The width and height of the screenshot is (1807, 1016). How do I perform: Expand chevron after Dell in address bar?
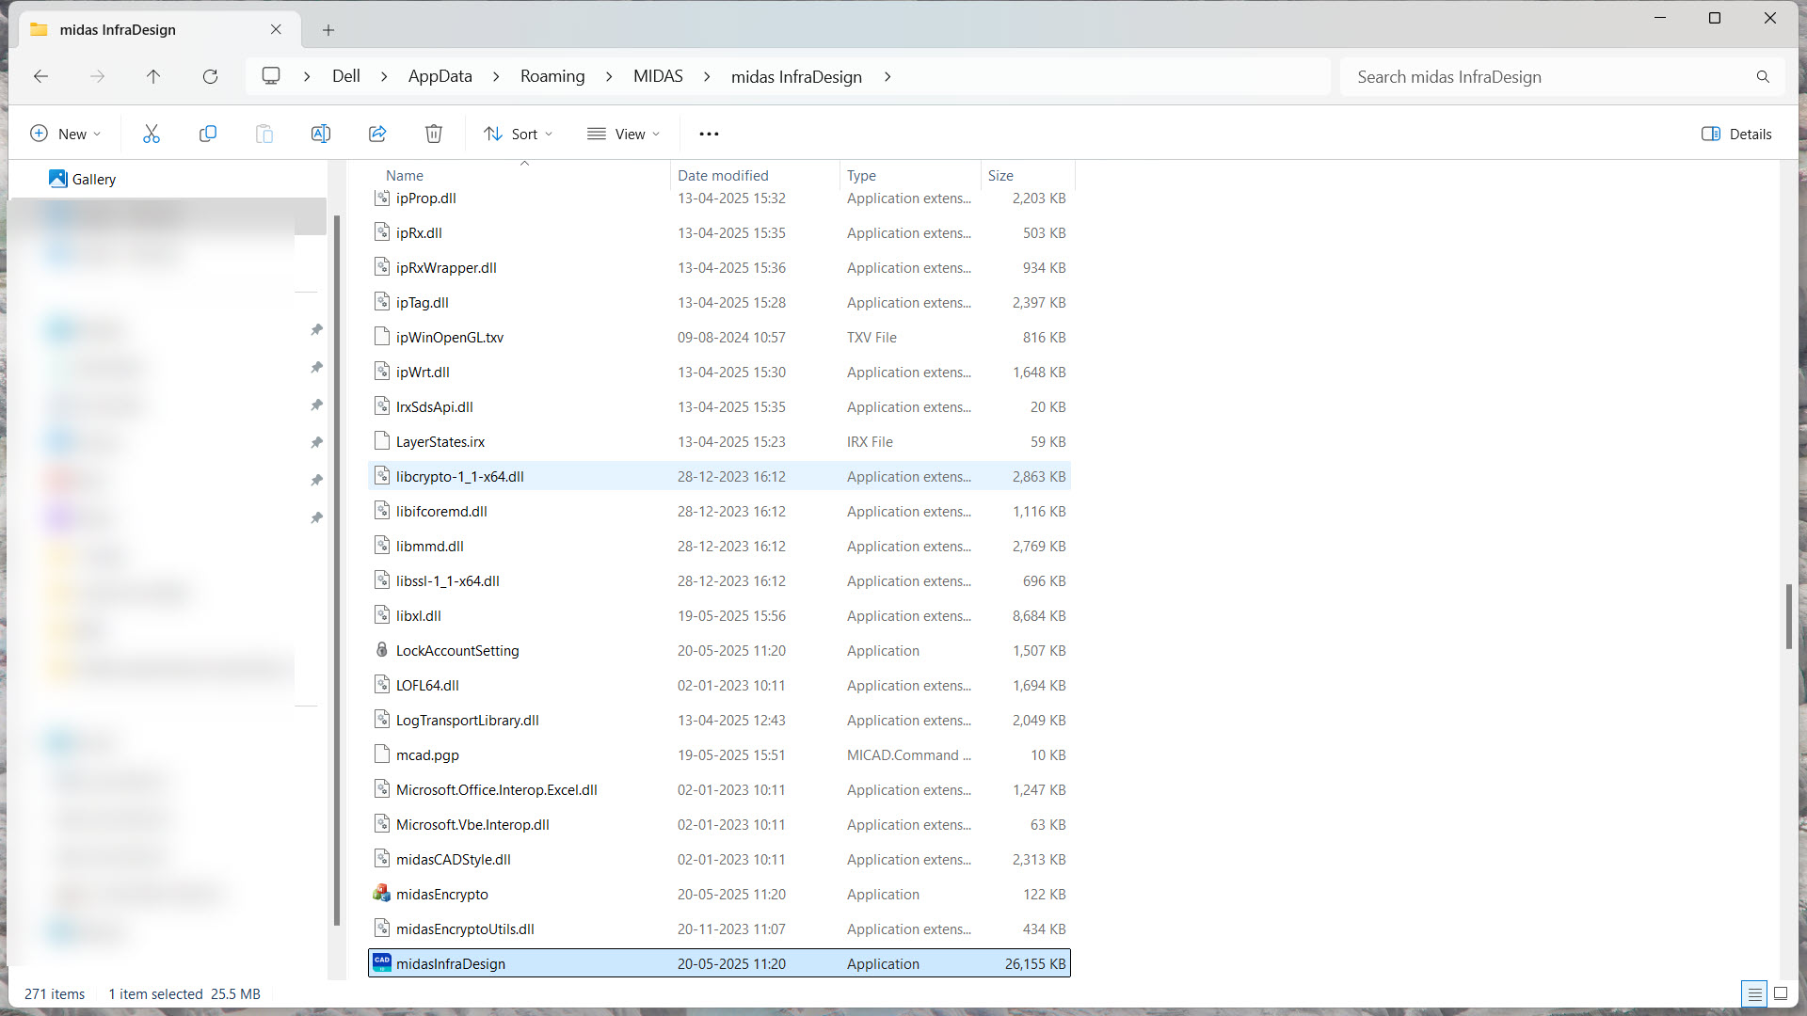pos(384,76)
